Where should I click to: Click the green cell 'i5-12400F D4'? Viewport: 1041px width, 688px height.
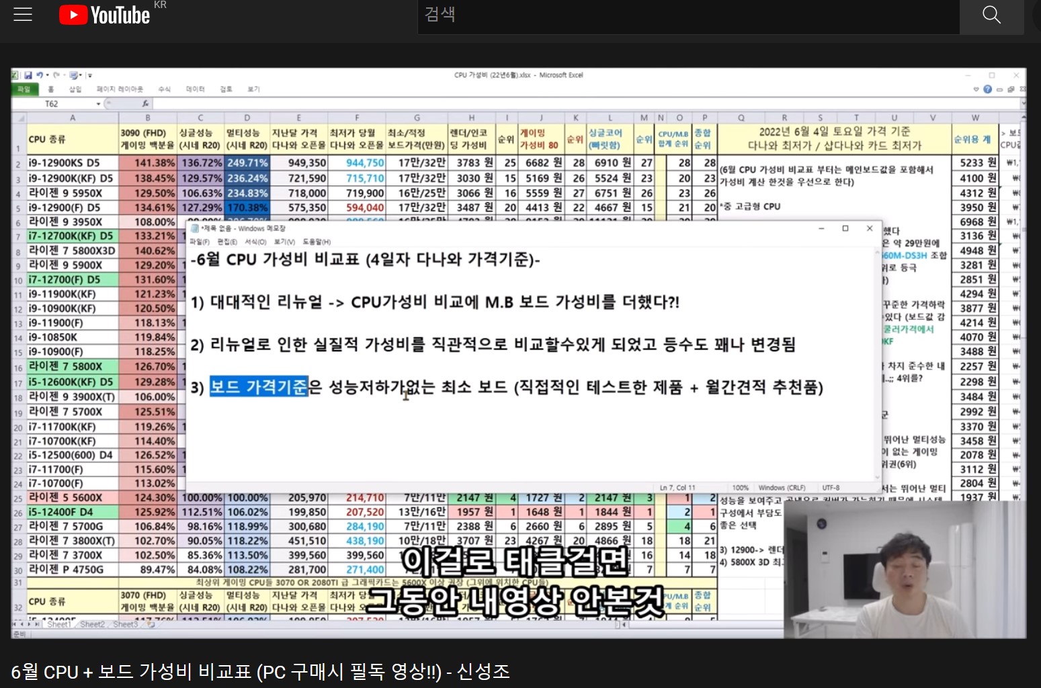[72, 512]
